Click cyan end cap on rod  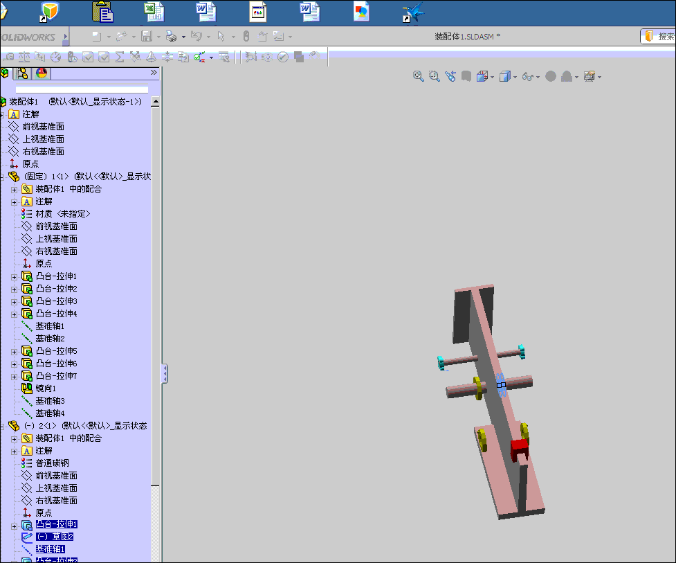[441, 364]
